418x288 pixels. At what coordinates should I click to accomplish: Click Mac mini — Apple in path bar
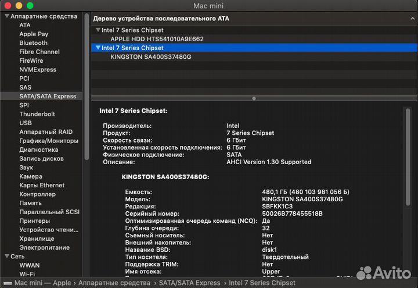click(x=42, y=283)
